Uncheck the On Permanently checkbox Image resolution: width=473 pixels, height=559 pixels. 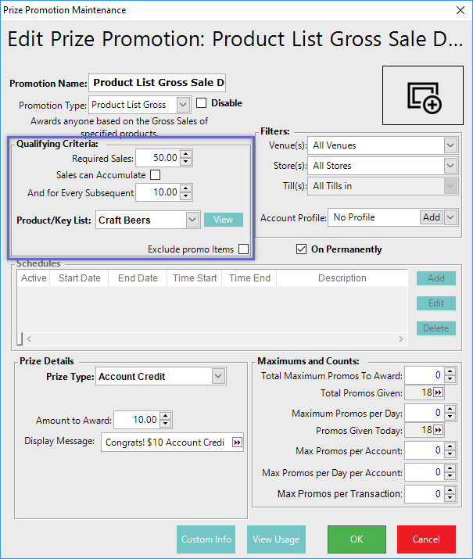[x=301, y=249]
